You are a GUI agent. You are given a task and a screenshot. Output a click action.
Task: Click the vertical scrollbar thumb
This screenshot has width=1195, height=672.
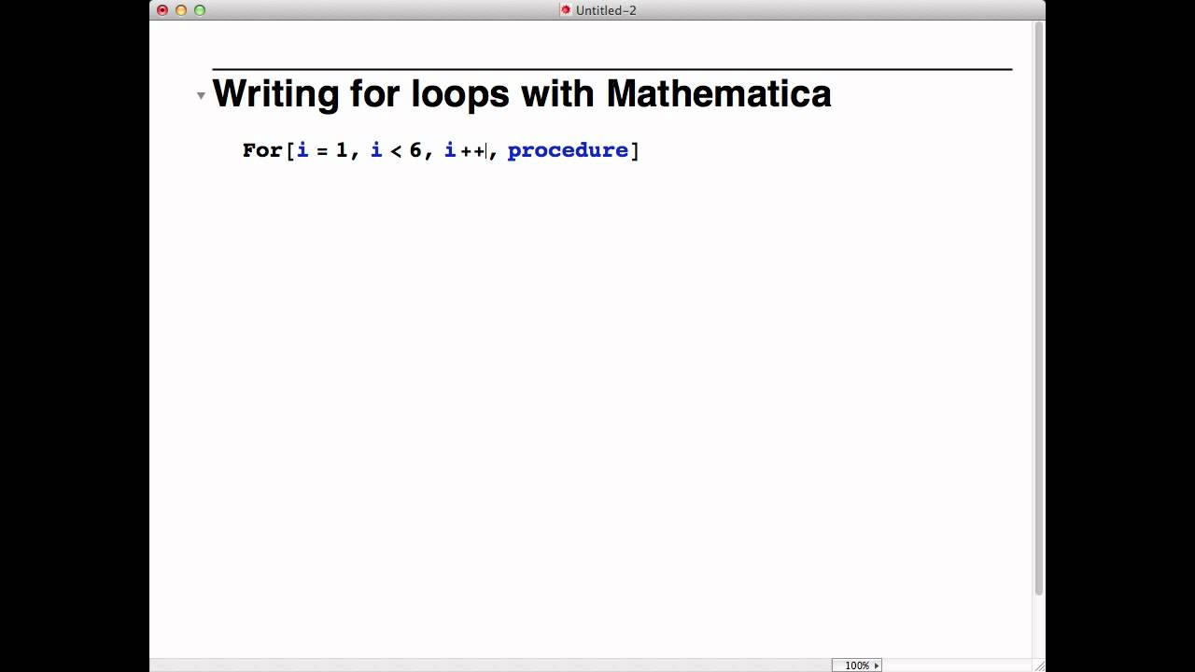pos(1039,308)
